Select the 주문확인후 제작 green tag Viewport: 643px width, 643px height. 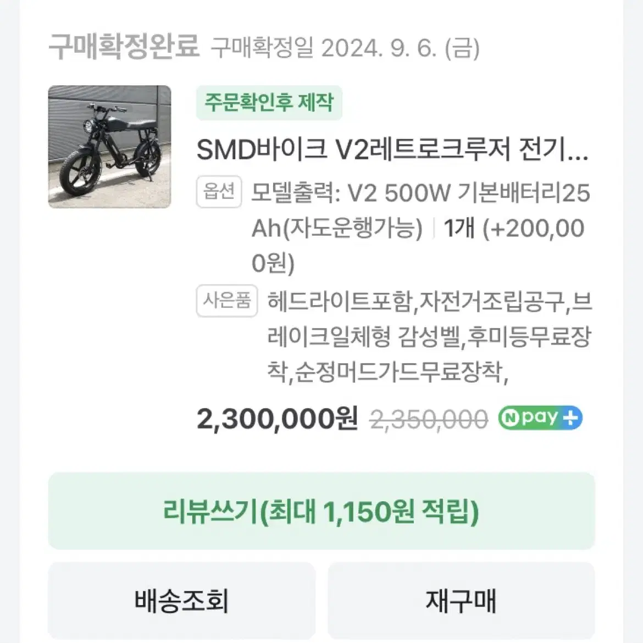[x=269, y=103]
